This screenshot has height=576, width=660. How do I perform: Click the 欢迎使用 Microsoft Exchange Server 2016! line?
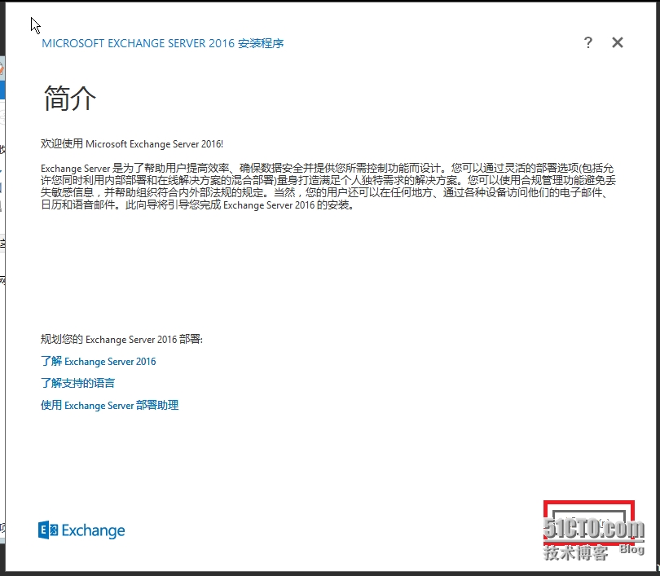pyautogui.click(x=132, y=144)
